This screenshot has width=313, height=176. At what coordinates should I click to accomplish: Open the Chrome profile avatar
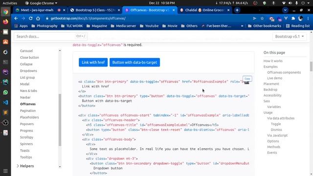click(300, 19)
